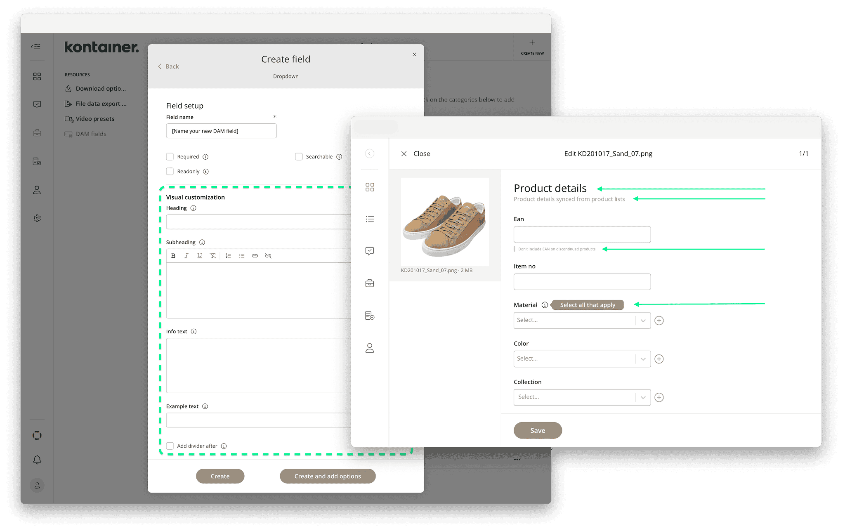Toggle the Add divider after checkbox
The image size is (845, 531).
170,446
